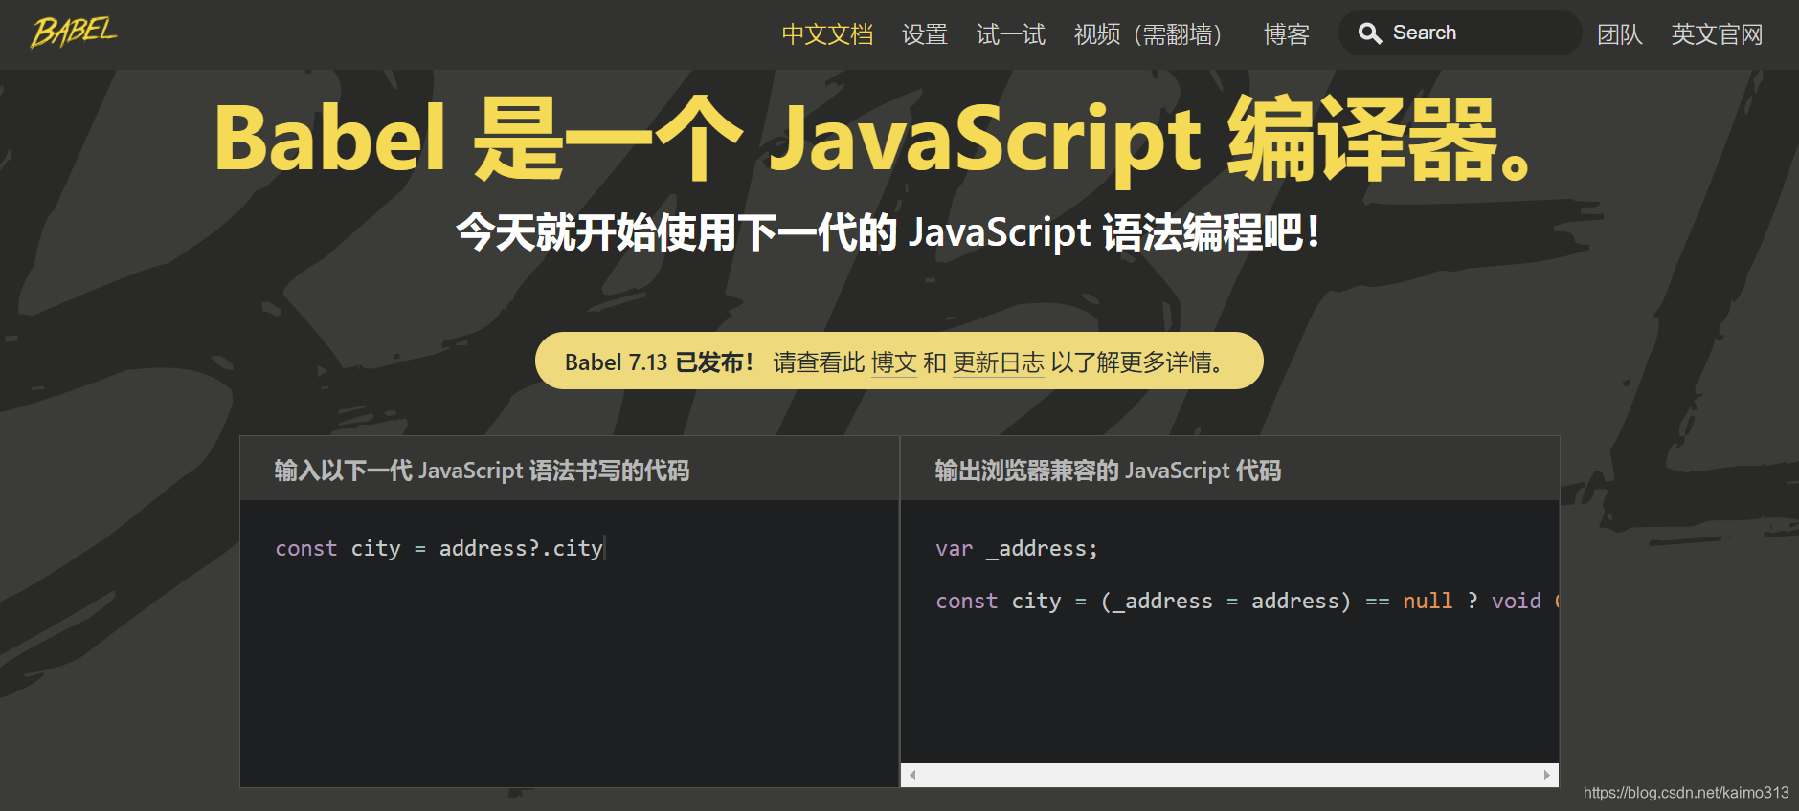
Task: Click the scrollbar right arrow in output panel
Action: point(1547,776)
